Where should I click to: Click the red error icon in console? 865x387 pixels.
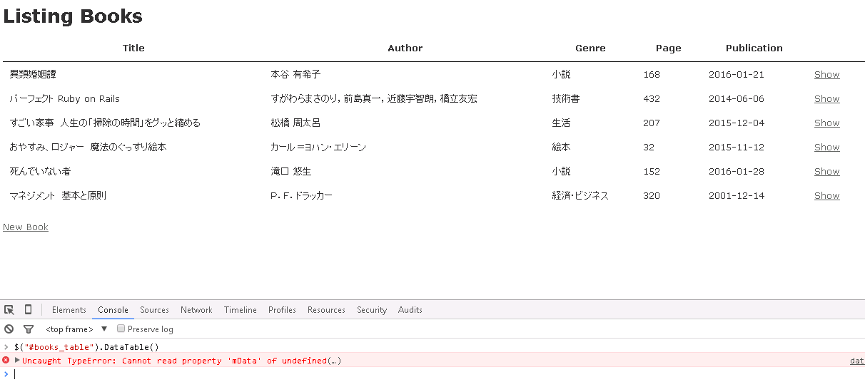[6, 361]
